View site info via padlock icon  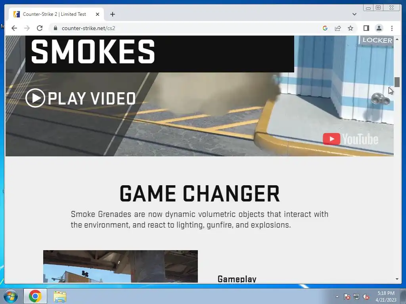click(x=56, y=28)
